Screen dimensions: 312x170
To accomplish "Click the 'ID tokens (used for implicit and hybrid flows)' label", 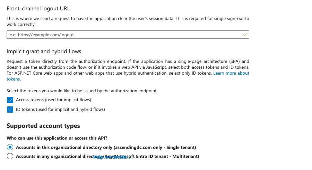I will coord(60,110).
